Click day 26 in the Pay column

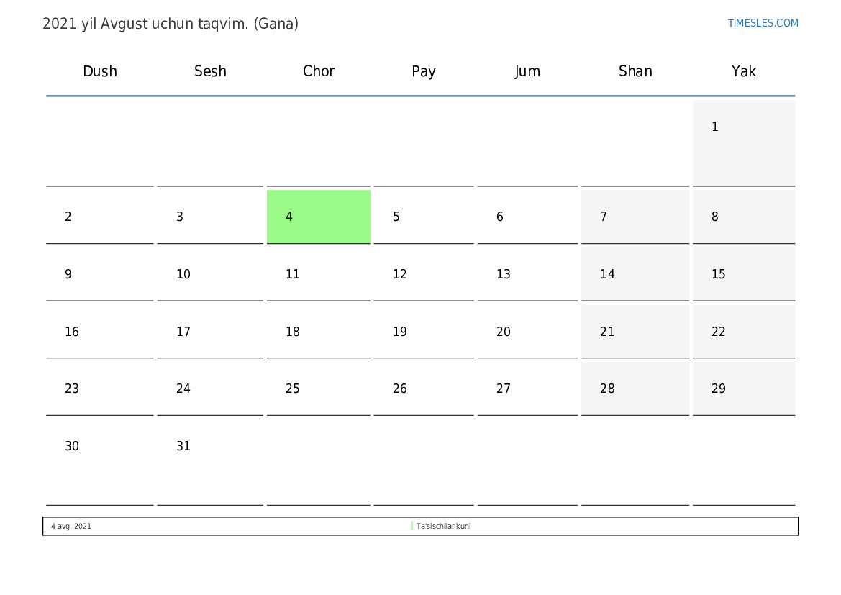click(423, 389)
